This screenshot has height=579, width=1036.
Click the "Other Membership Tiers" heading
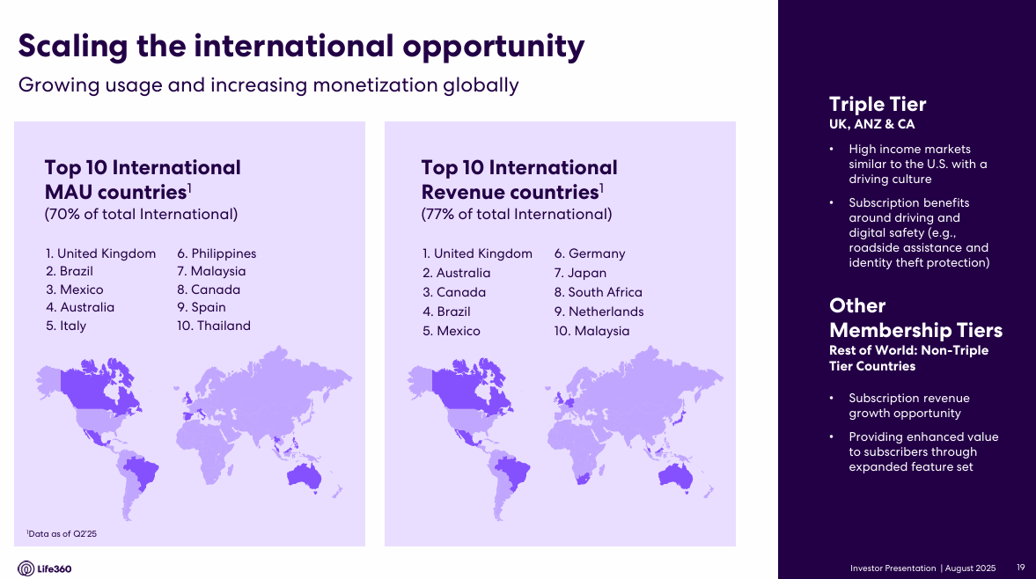915,318
